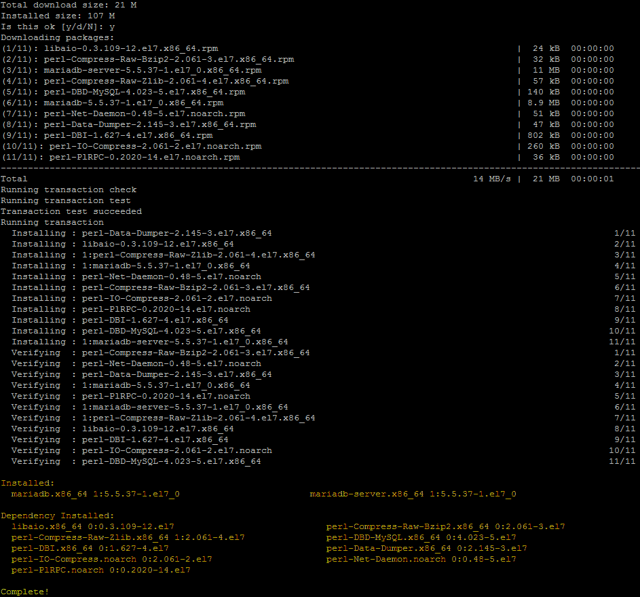Click the 'Running transaction check' line
640x597 pixels.
tap(69, 190)
